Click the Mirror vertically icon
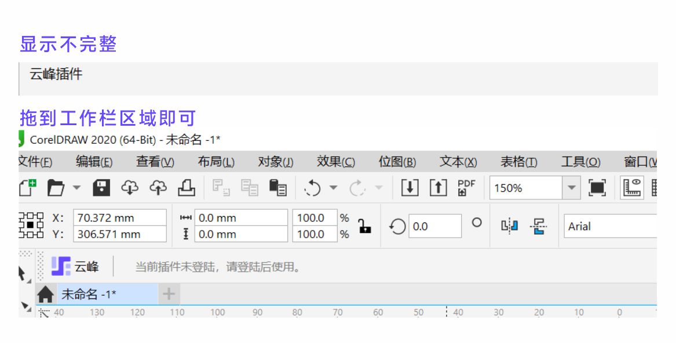This screenshot has width=676, height=343. tap(538, 226)
